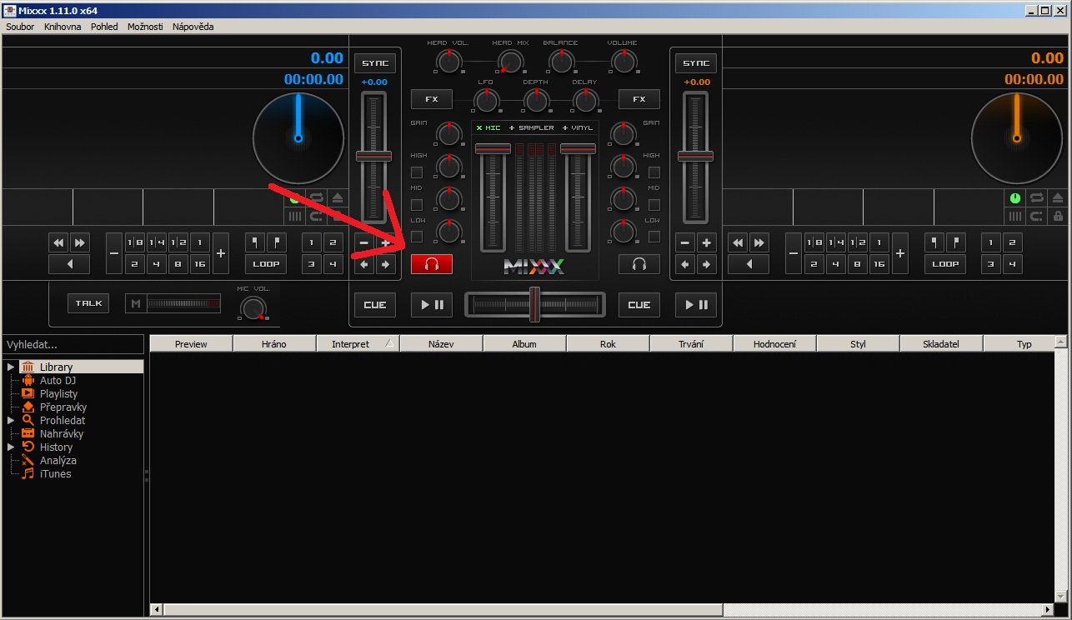
Task: Fast forward the right deck track
Action: click(x=759, y=242)
